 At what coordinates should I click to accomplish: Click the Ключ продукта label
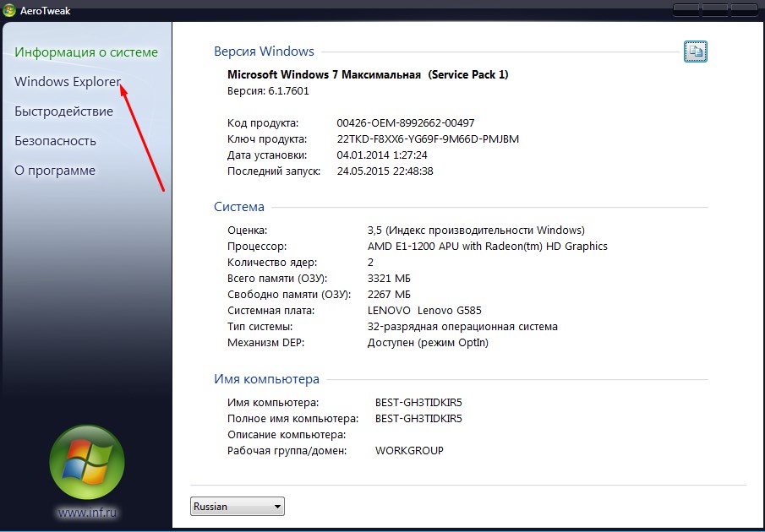[267, 138]
